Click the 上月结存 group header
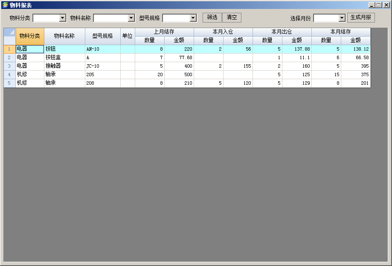392x266 pixels. (x=164, y=32)
